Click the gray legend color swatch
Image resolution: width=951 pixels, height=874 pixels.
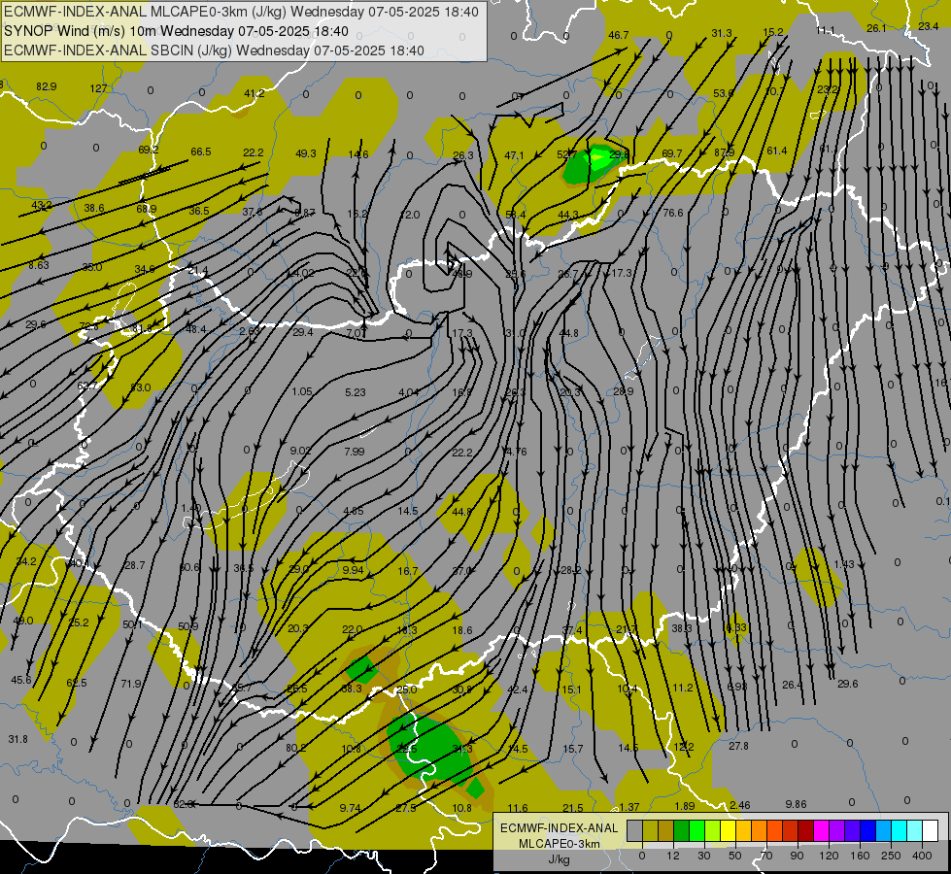pyautogui.click(x=634, y=830)
